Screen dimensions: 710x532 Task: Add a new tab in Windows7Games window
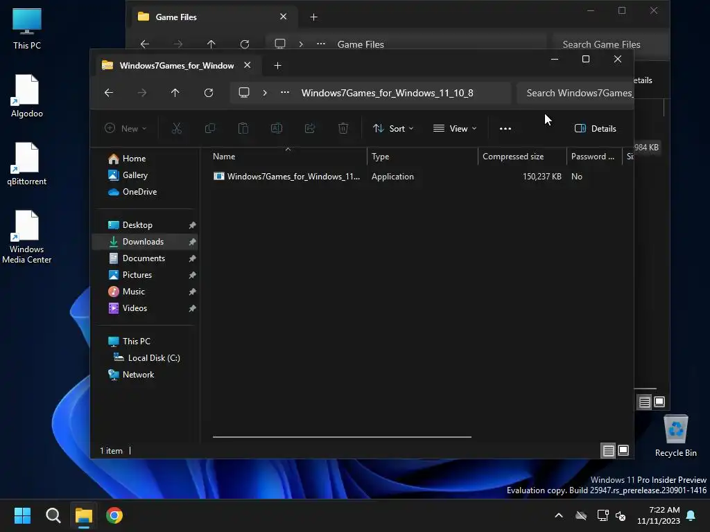pos(277,66)
